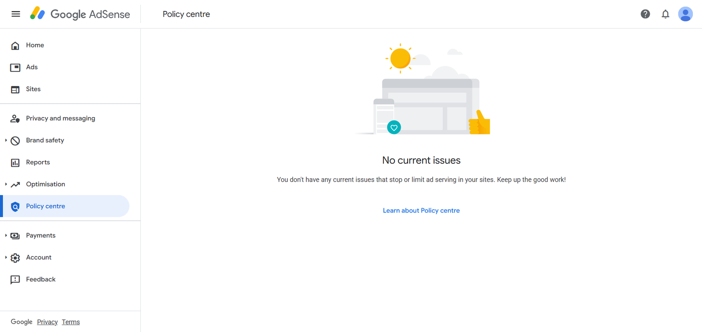The height and width of the screenshot is (332, 702).
Task: Open the hamburger main menu
Action: tap(16, 14)
